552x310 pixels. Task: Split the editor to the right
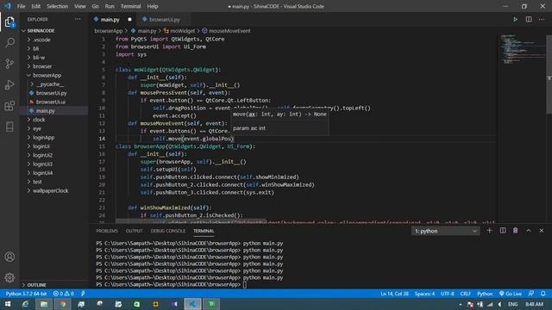click(529, 19)
